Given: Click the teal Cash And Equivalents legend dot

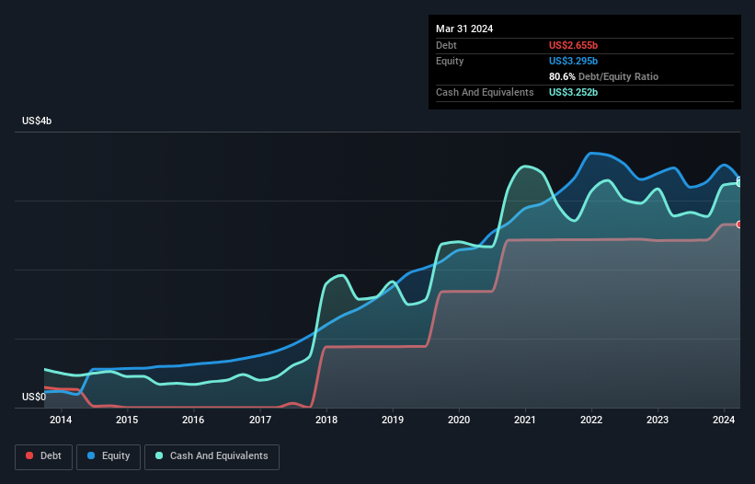Looking at the screenshot, I should [159, 455].
